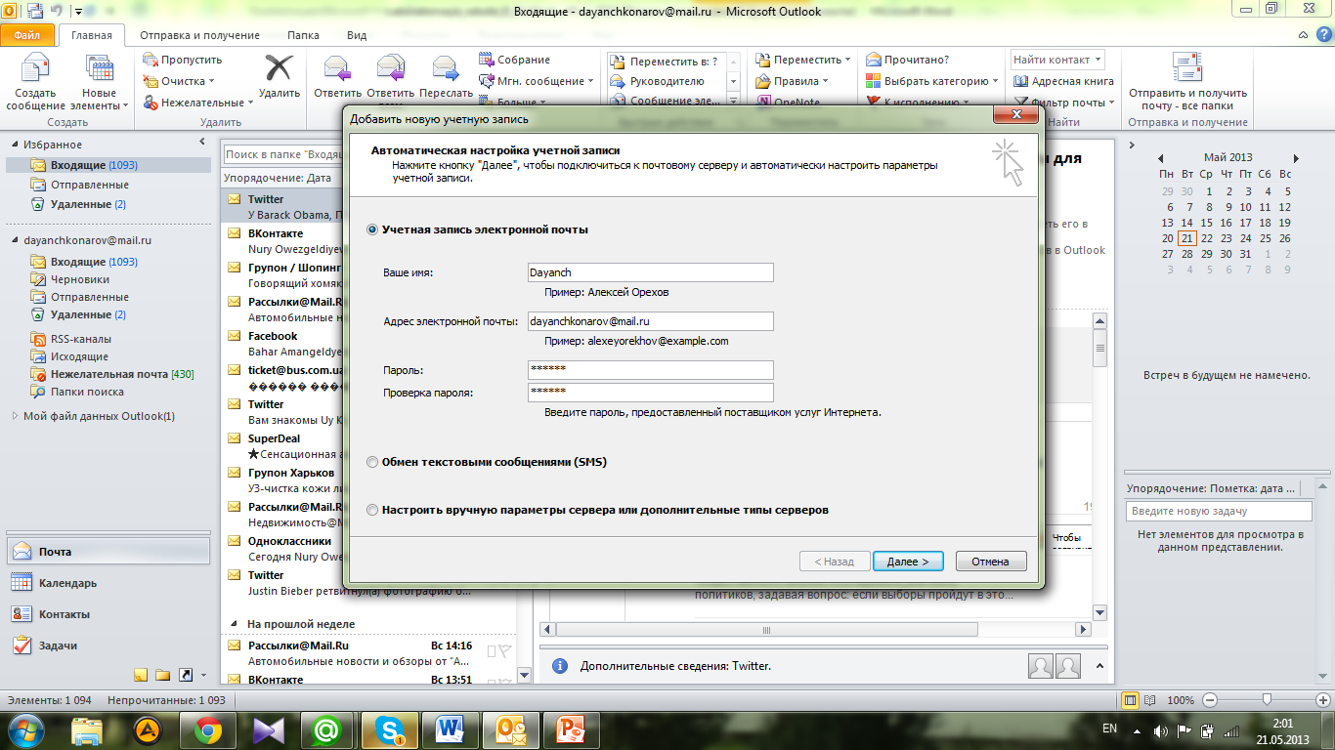The image size is (1335, 750).
Task: Click the Create Message icon in the ribbon
Action: coord(35,69)
